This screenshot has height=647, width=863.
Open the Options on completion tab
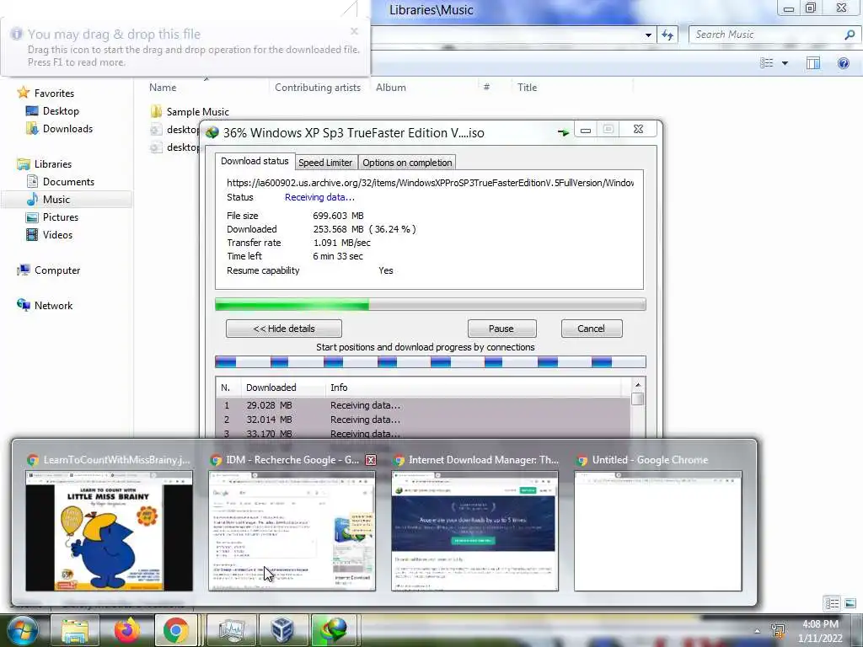pos(407,163)
